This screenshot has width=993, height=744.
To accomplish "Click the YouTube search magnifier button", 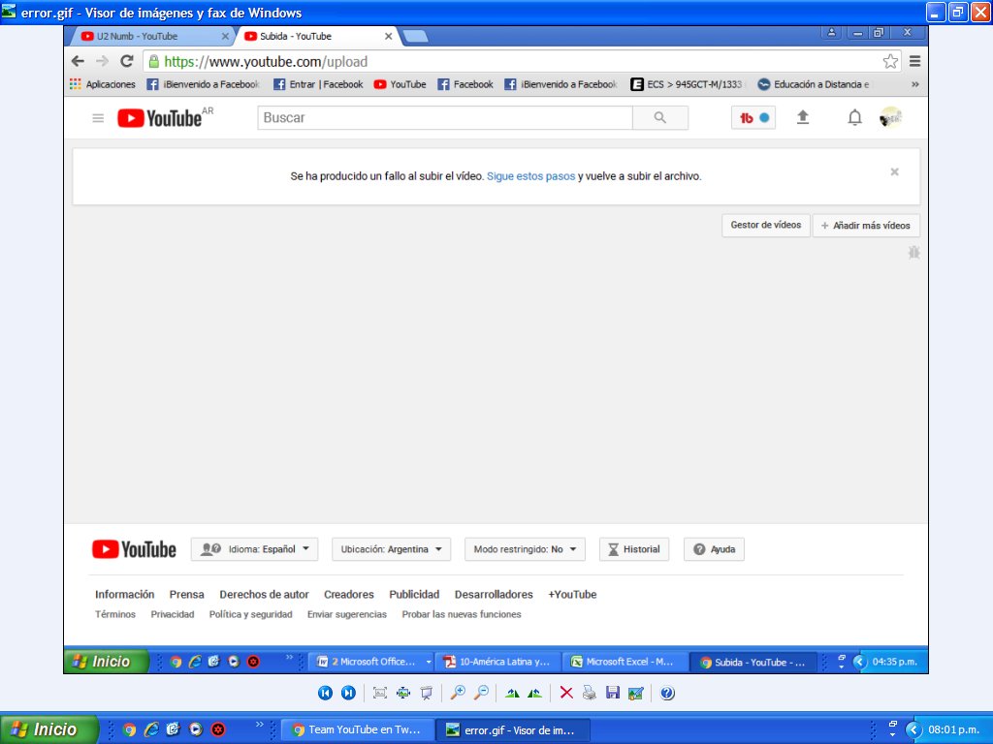I will click(x=659, y=117).
